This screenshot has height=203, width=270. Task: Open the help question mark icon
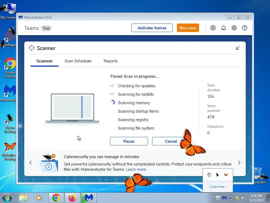tap(244, 28)
